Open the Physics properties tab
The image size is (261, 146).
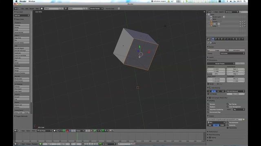[242, 39]
